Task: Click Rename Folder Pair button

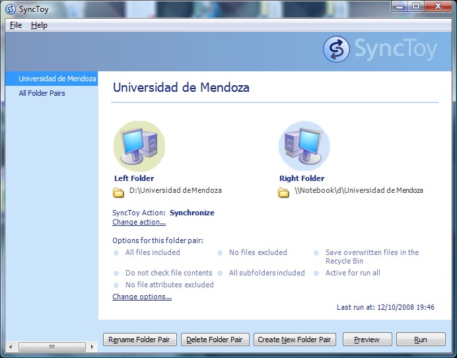Action: click(140, 340)
